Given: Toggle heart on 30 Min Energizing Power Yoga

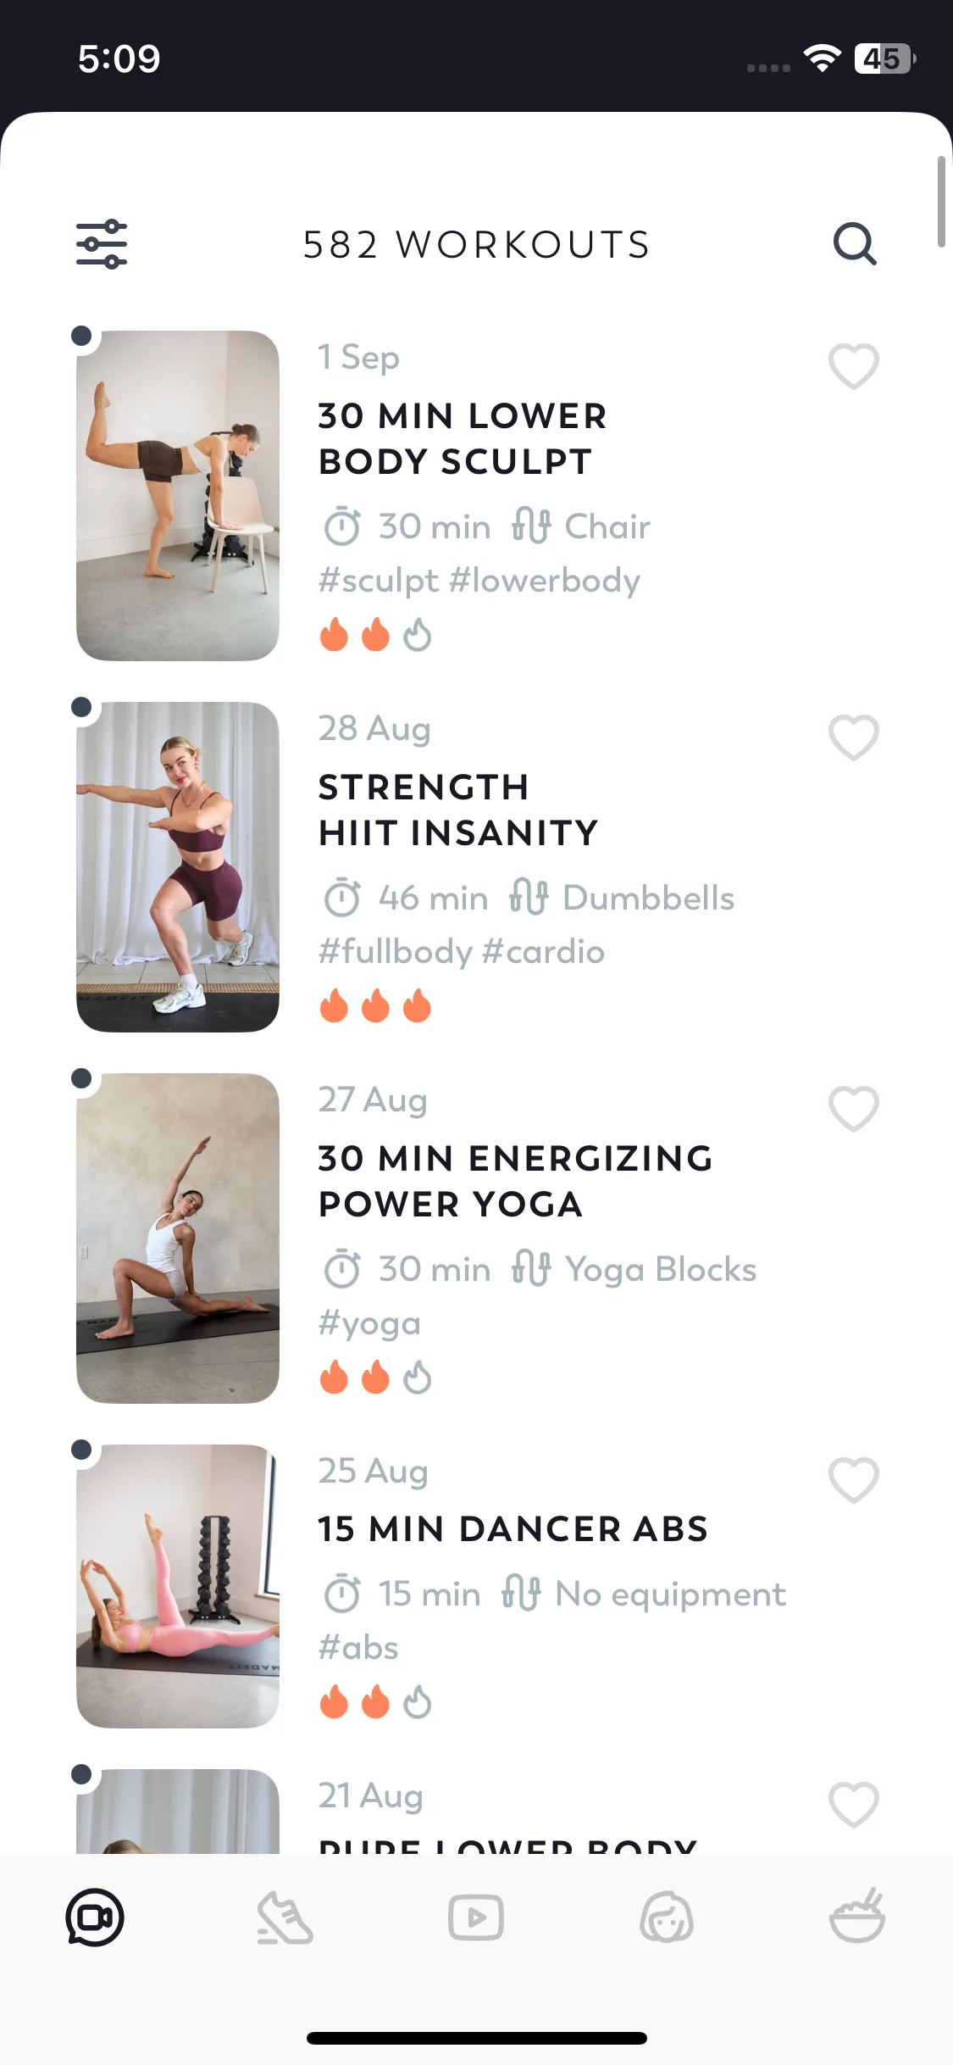Looking at the screenshot, I should [x=853, y=1109].
